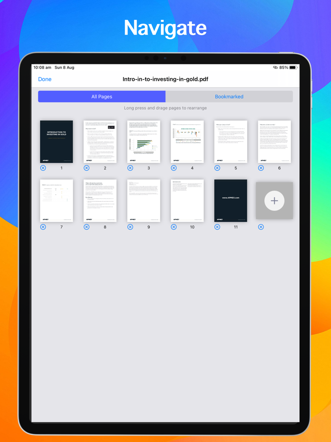The height and width of the screenshot is (442, 331).
Task: Add a new page with plus tile
Action: coord(274,201)
